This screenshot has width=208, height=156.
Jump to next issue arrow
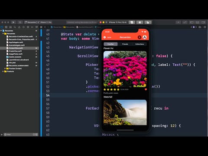196,27
